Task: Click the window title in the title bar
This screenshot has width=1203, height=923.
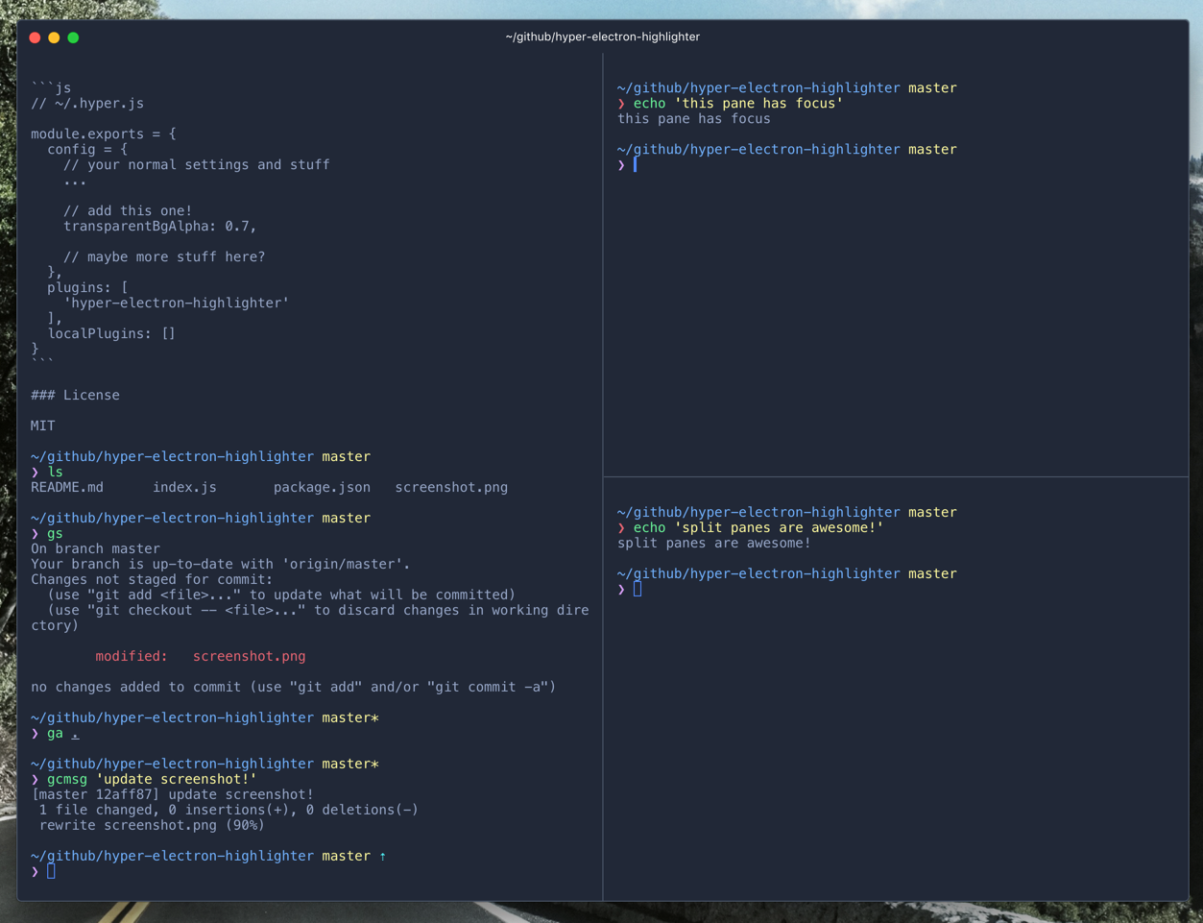Action: tap(602, 36)
